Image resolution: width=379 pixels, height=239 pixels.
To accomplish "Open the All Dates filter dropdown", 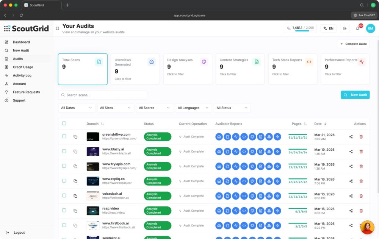I will pos(76,108).
